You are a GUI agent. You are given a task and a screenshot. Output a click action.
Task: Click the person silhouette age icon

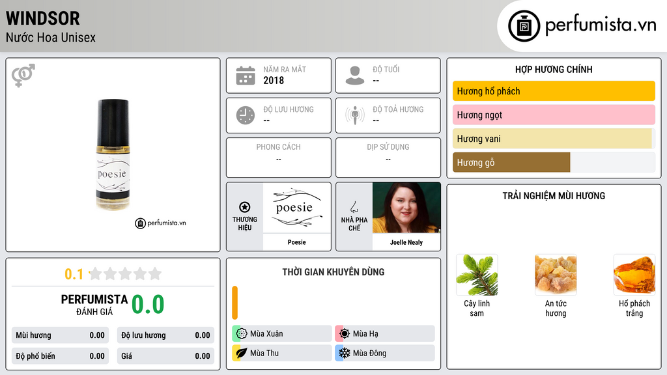pos(355,76)
